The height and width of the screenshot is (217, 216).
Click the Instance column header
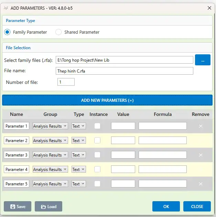pyautogui.click(x=98, y=114)
